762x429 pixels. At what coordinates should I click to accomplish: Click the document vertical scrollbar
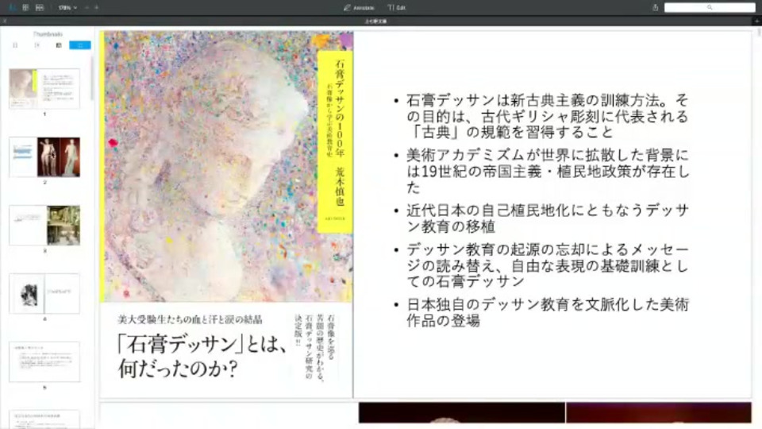759,33
